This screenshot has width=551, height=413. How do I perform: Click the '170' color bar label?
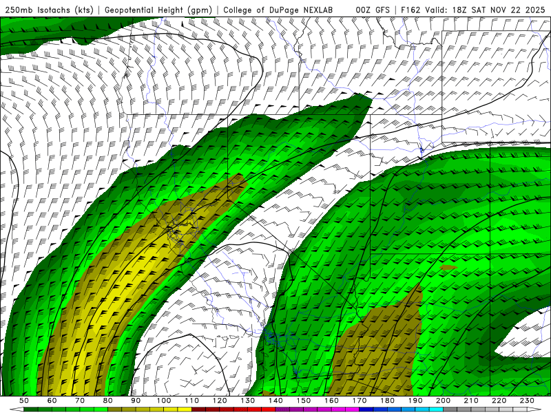point(360,401)
